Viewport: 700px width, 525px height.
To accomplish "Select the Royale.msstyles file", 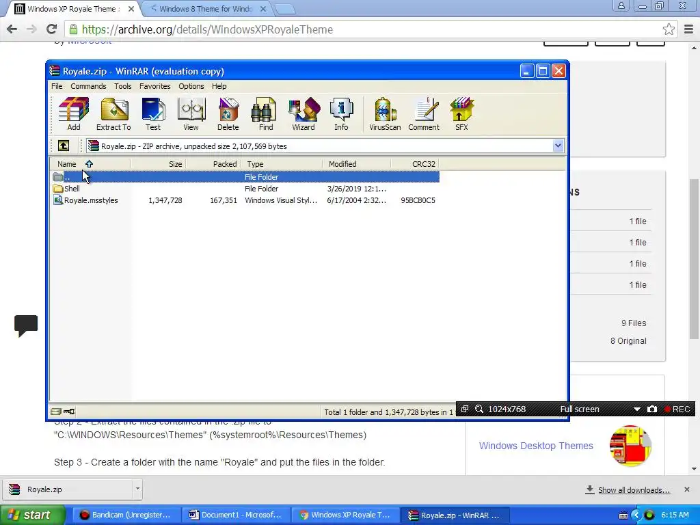I will tap(245, 200).
